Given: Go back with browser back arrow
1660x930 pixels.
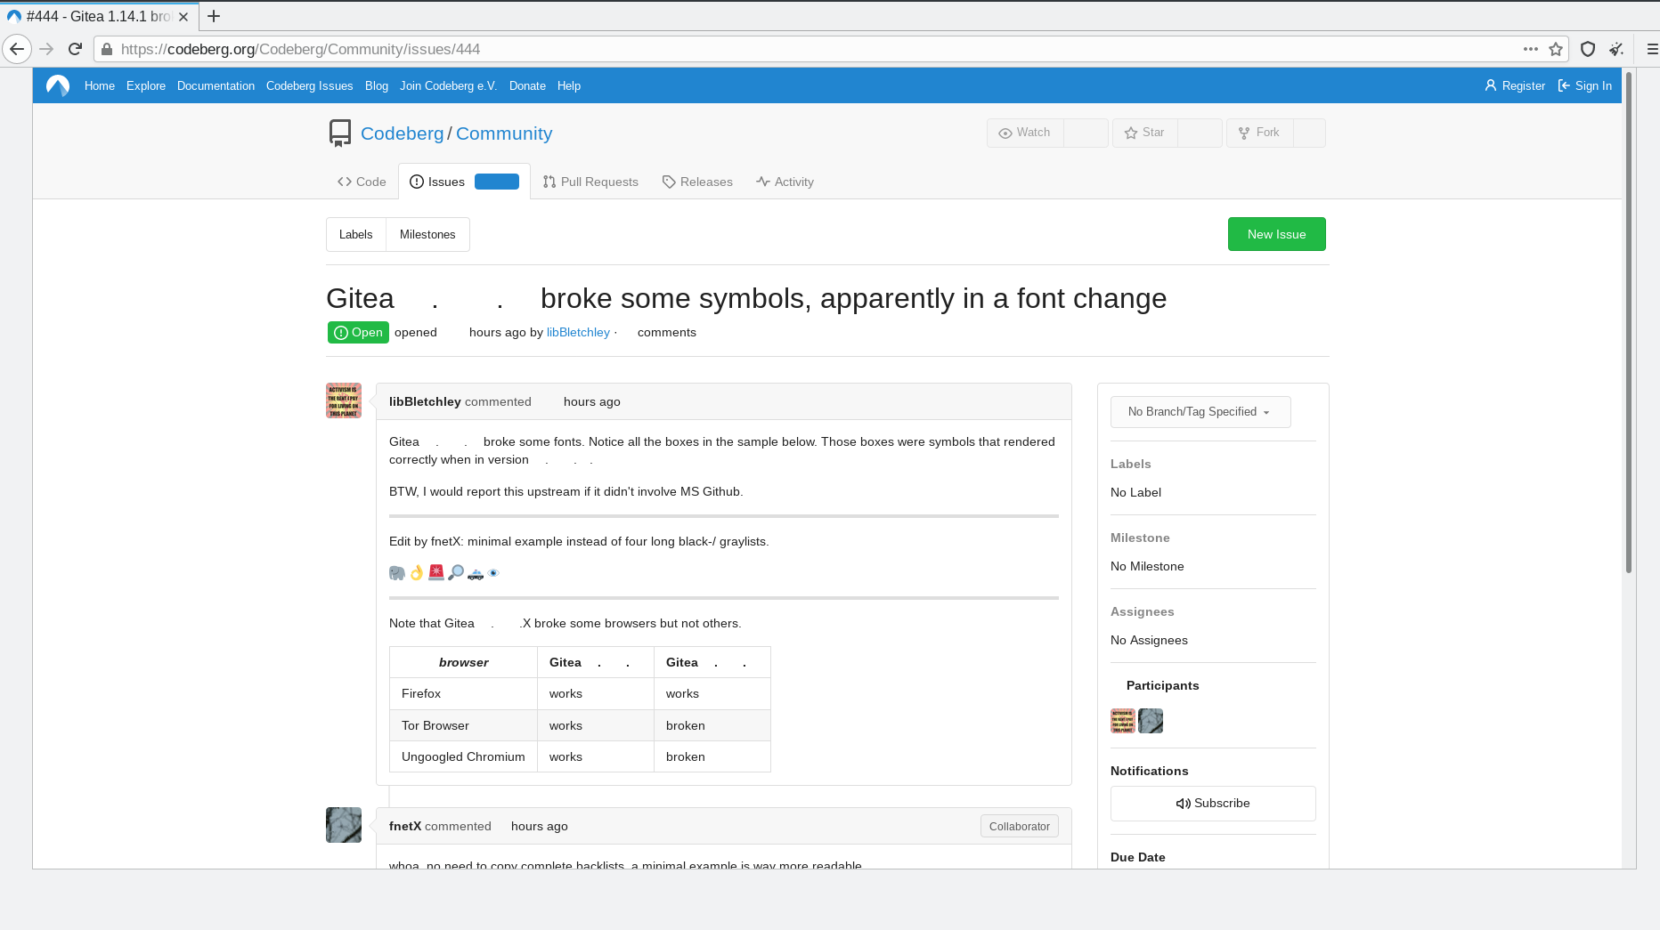Looking at the screenshot, I should pos(16,49).
